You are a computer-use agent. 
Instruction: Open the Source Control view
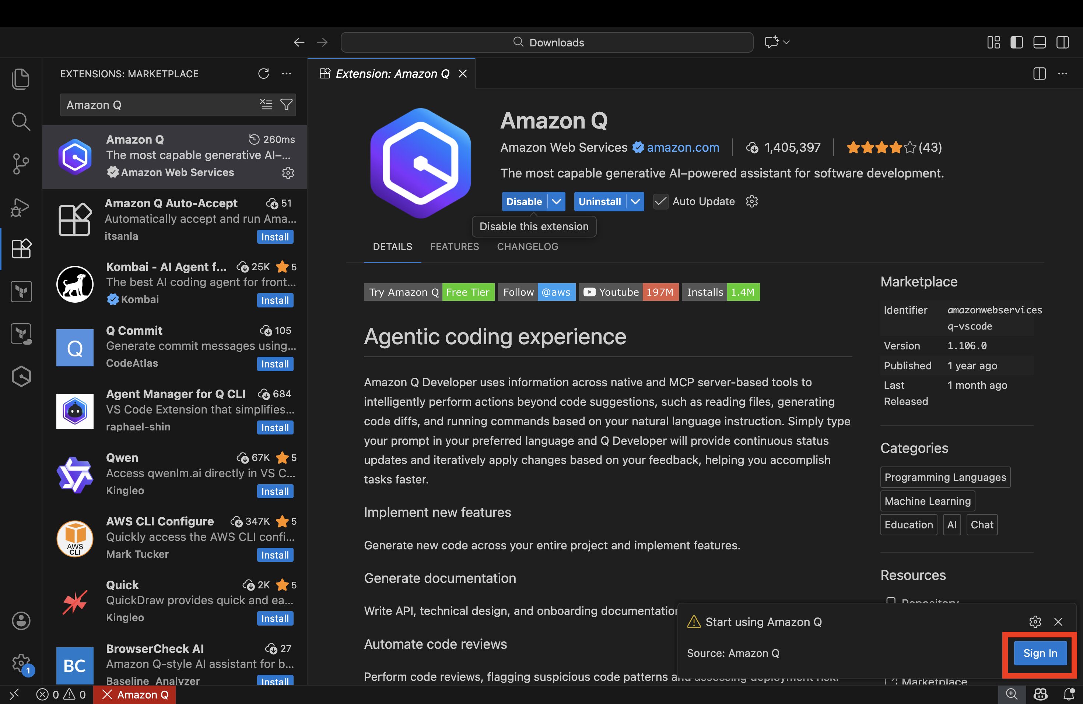(x=21, y=164)
